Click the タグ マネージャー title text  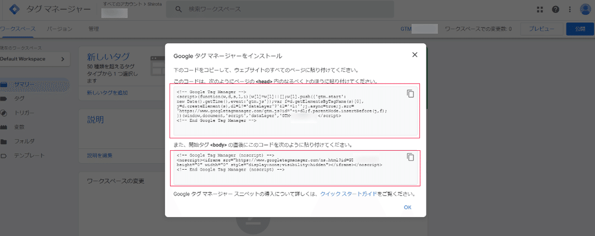coord(58,9)
